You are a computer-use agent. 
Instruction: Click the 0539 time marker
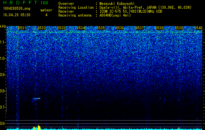click(179, 28)
